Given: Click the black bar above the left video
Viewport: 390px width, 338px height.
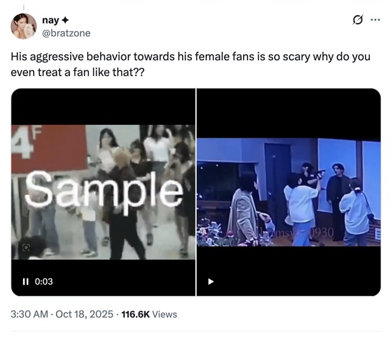Looking at the screenshot, I should pos(103,107).
